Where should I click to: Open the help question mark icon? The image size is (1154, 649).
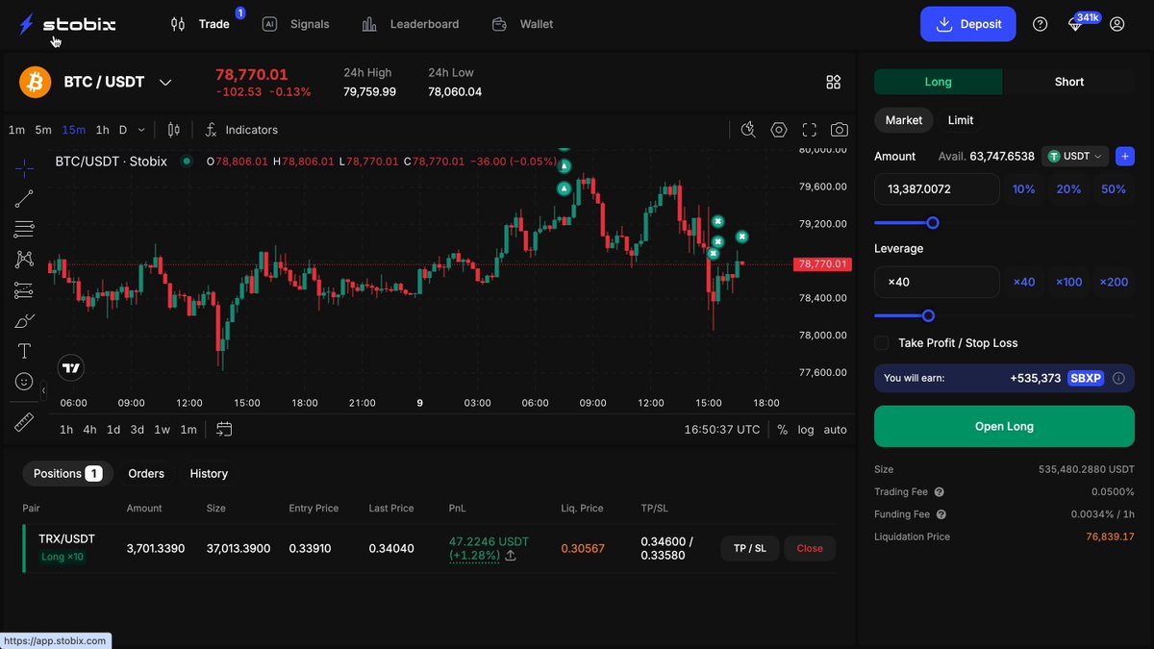click(x=1041, y=24)
